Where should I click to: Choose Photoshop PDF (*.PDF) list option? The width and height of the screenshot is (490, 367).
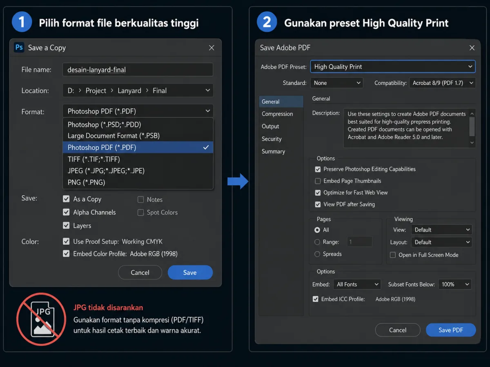tap(138, 147)
